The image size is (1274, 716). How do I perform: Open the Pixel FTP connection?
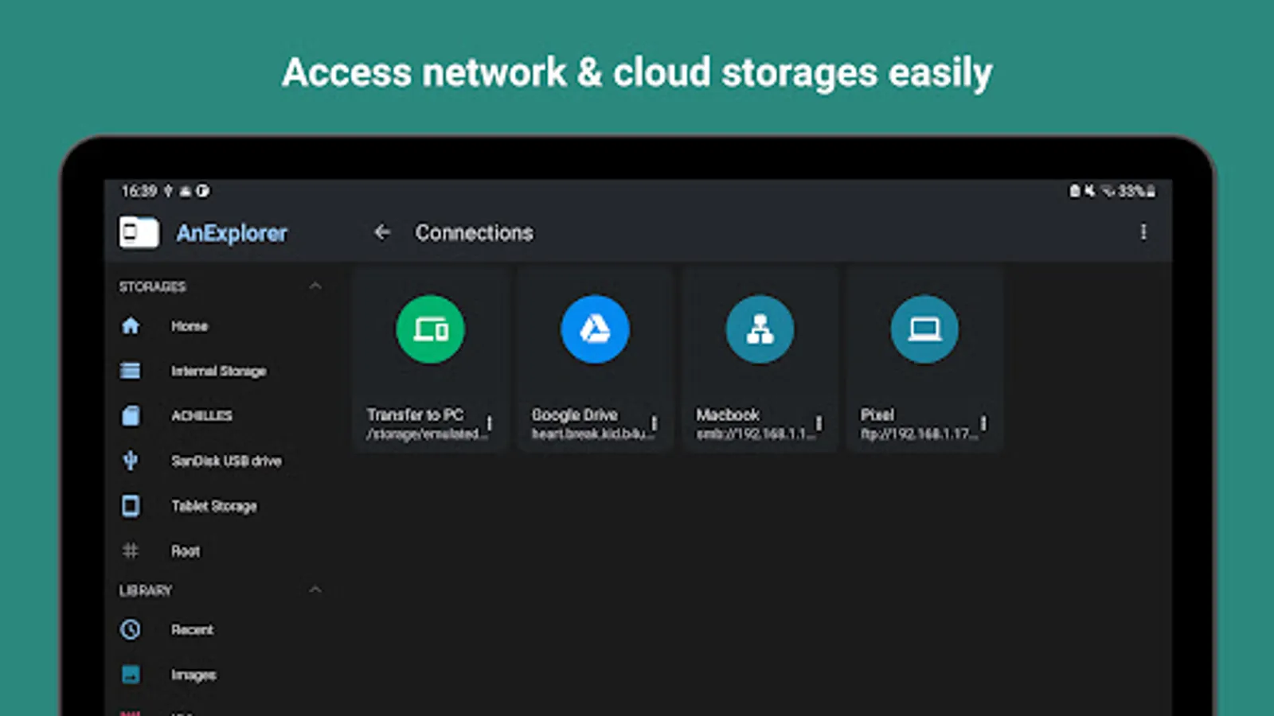click(924, 329)
